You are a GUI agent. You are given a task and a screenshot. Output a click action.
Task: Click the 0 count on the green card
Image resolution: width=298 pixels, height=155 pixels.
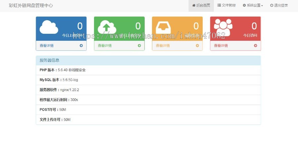[x=138, y=26]
